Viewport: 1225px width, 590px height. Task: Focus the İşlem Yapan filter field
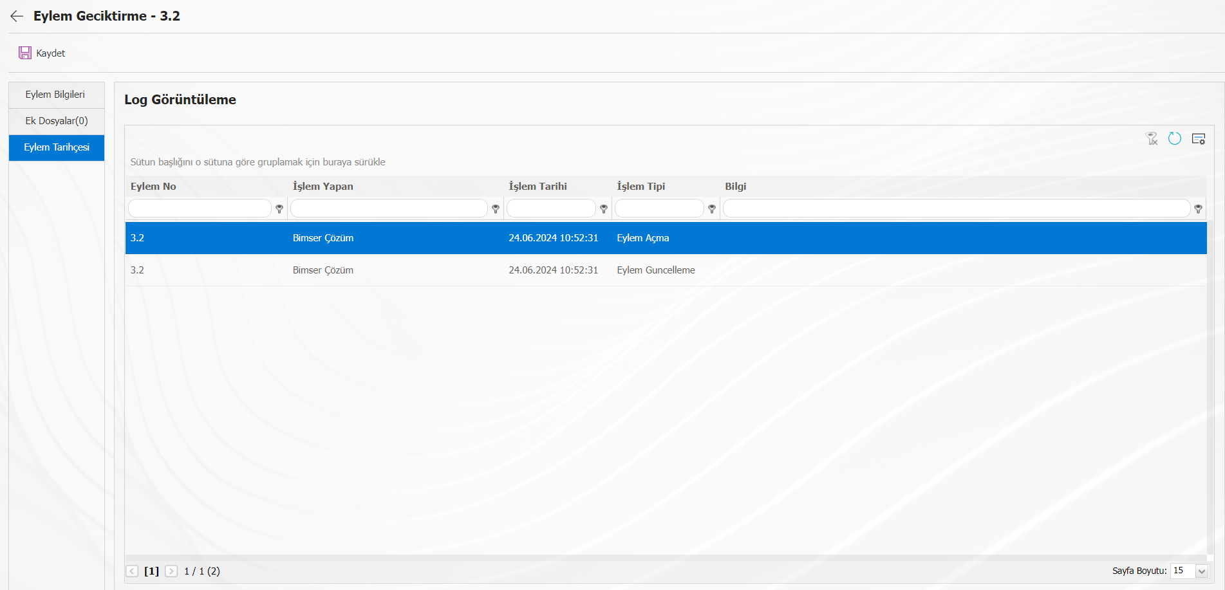pos(389,208)
